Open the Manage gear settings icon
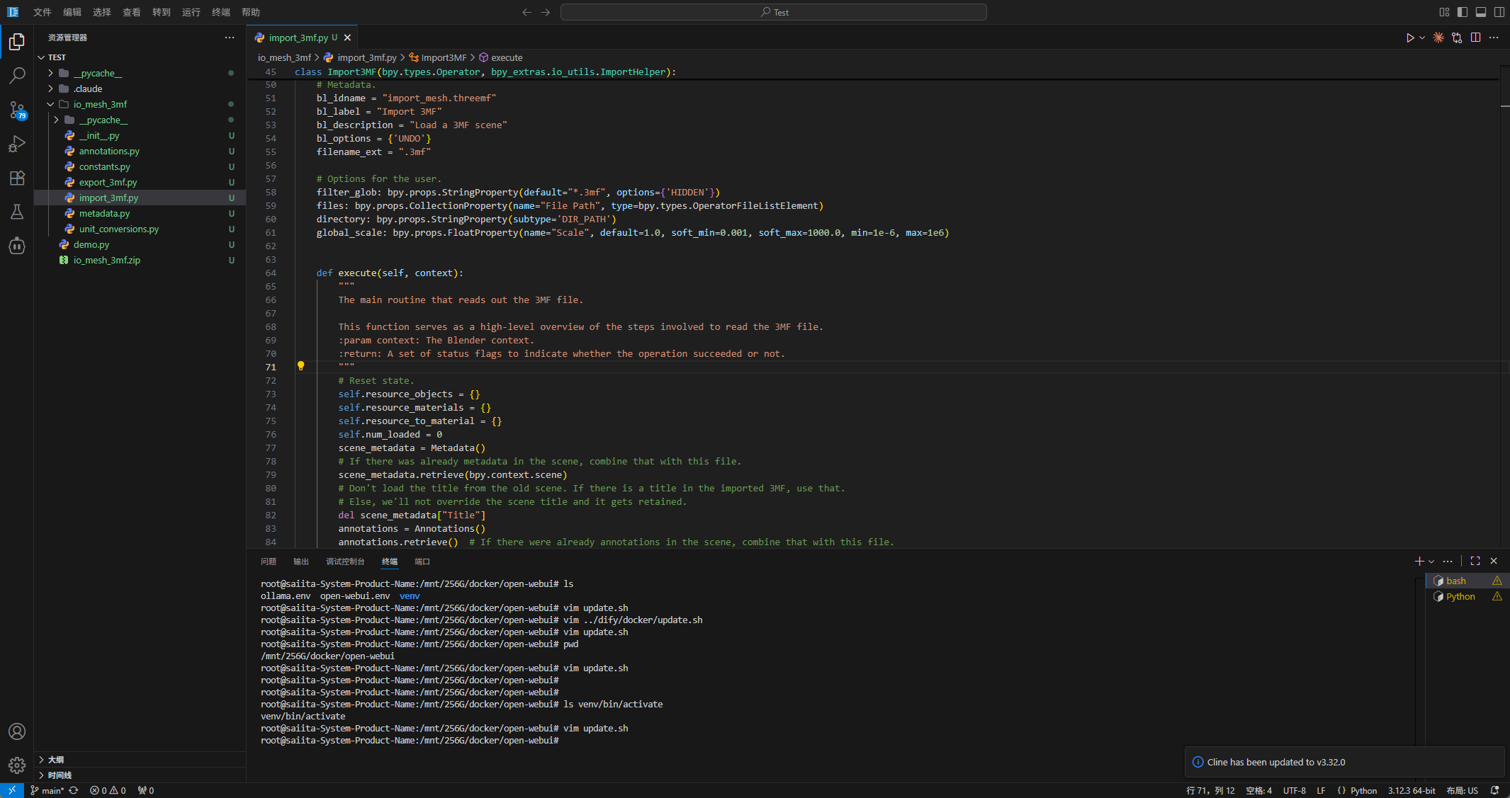The image size is (1510, 798). click(x=17, y=765)
